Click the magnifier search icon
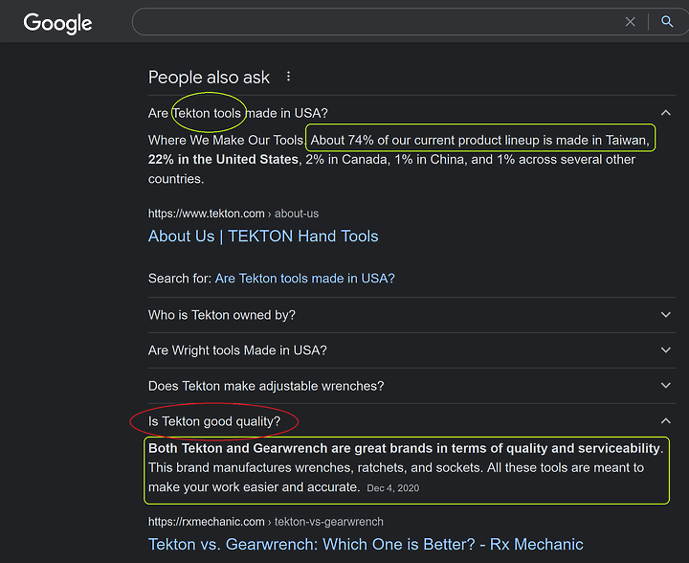This screenshot has width=689, height=563. (x=667, y=21)
